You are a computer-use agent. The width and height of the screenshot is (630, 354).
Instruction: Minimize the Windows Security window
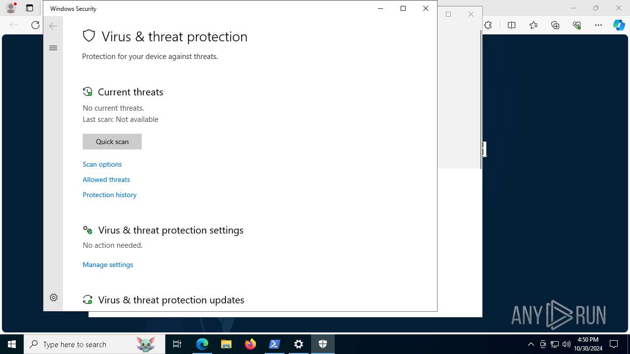pos(380,8)
